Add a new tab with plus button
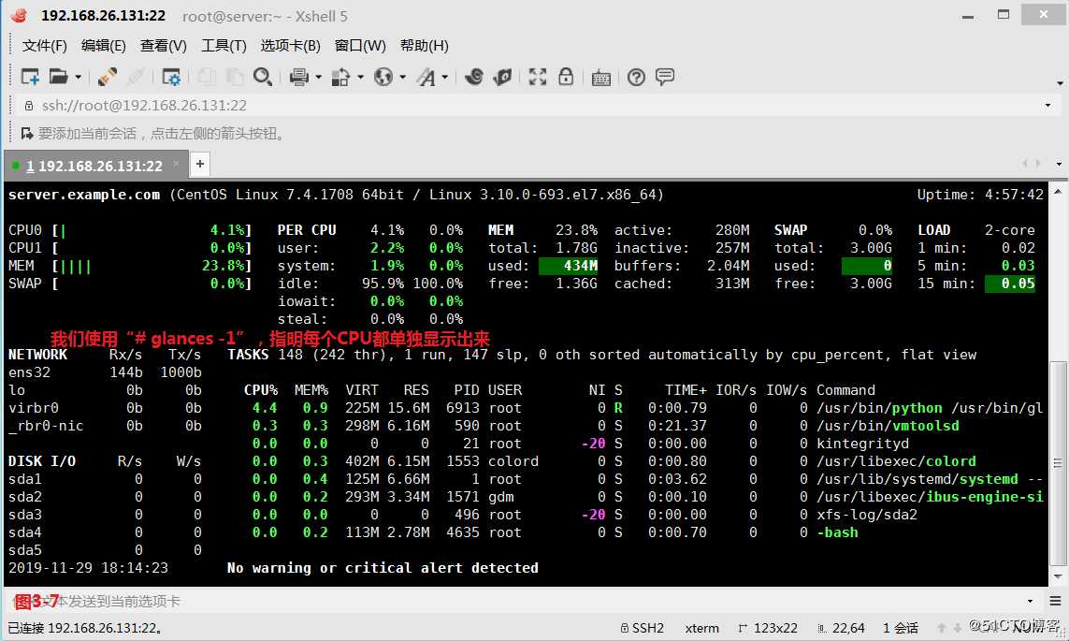Screen dimensions: 1069x641 coord(200,164)
